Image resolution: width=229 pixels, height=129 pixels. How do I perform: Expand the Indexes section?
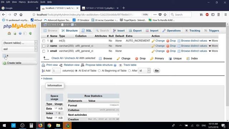click(x=47, y=78)
